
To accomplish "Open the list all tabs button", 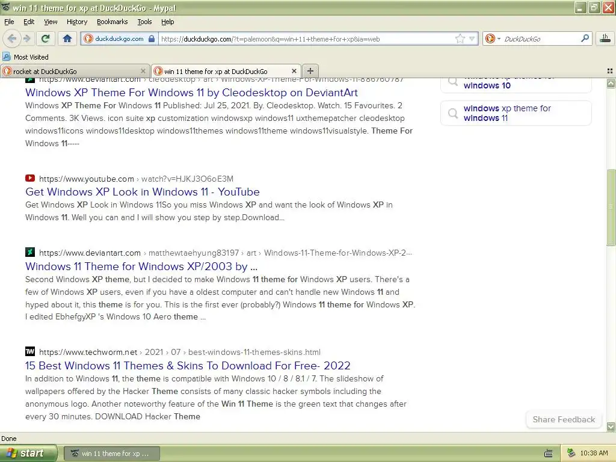I will (x=610, y=71).
